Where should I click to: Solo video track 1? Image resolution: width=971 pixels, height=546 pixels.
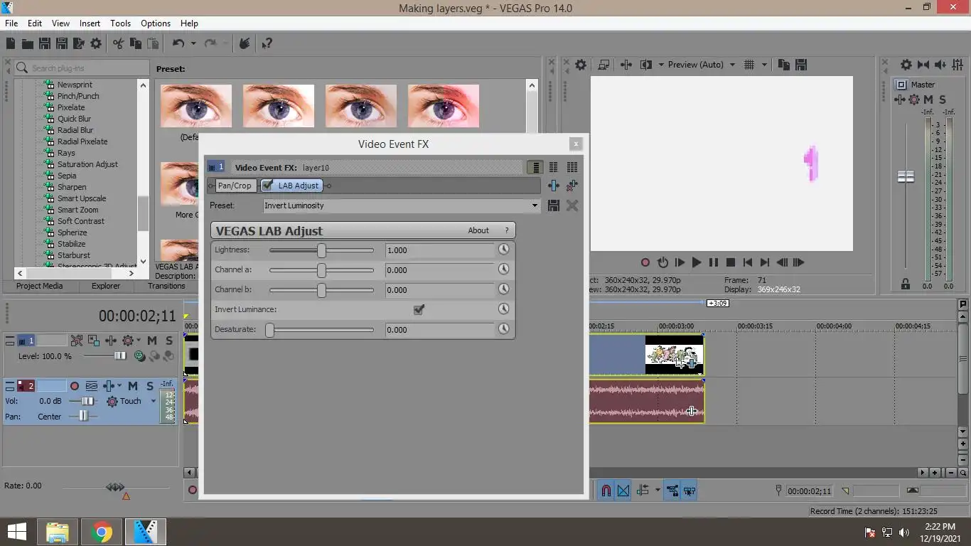pyautogui.click(x=168, y=341)
